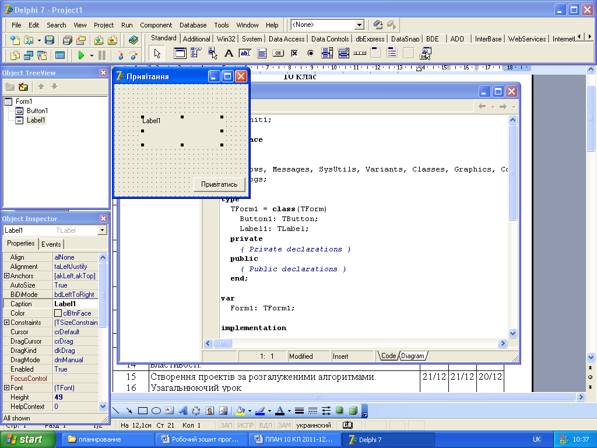Select the Label component (letter A)
Screen dimensions: 597x448
(x=229, y=53)
